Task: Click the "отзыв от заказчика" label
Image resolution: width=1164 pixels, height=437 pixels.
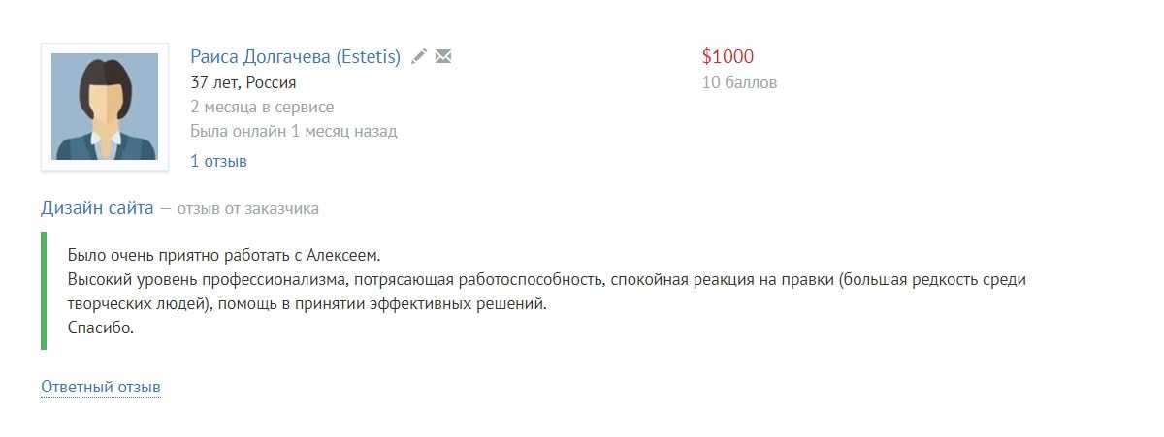Action: pos(247,208)
